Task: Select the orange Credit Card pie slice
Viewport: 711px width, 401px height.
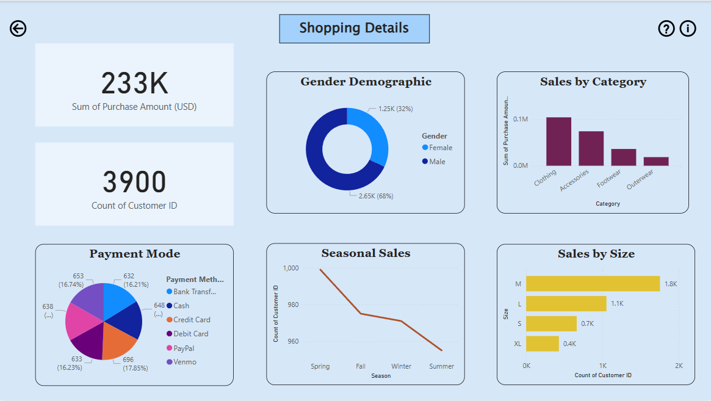Action: point(117,344)
